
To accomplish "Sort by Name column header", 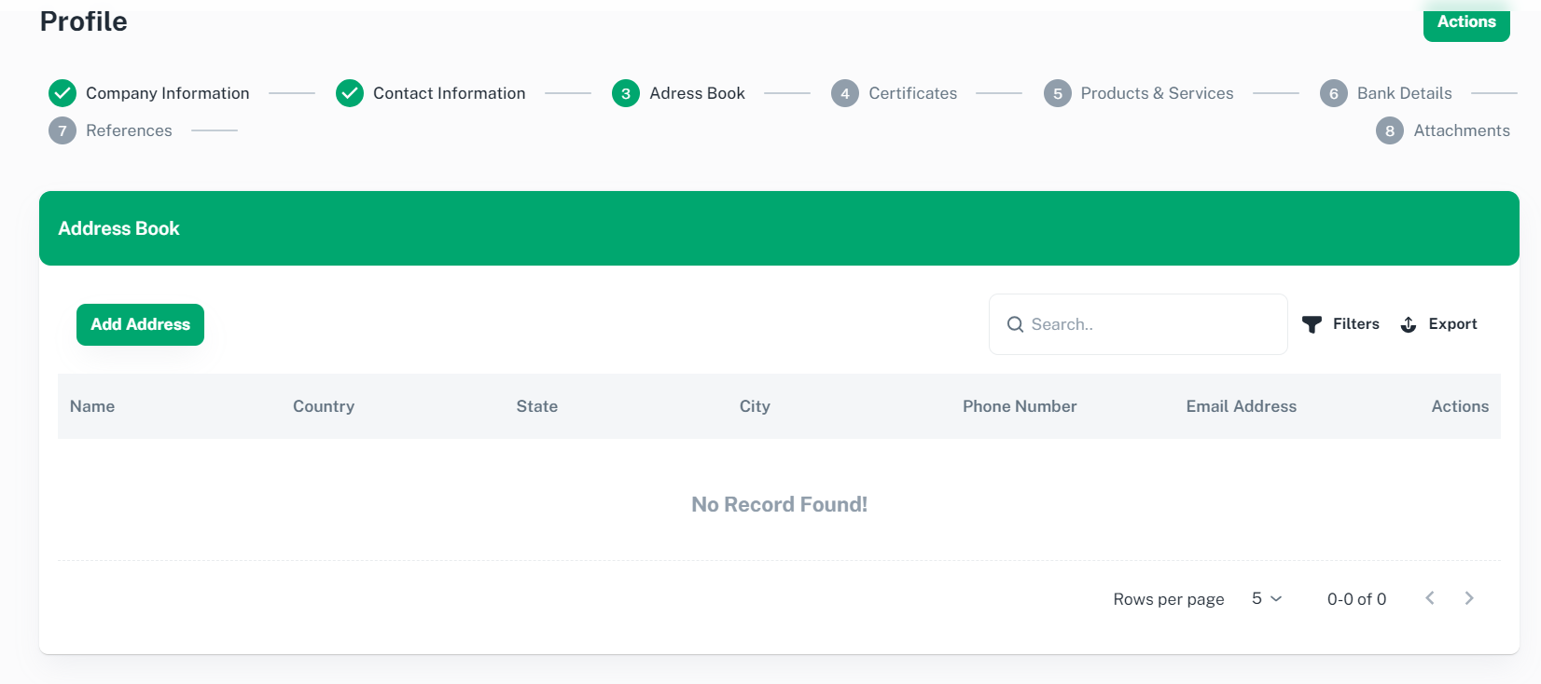I will coord(92,406).
